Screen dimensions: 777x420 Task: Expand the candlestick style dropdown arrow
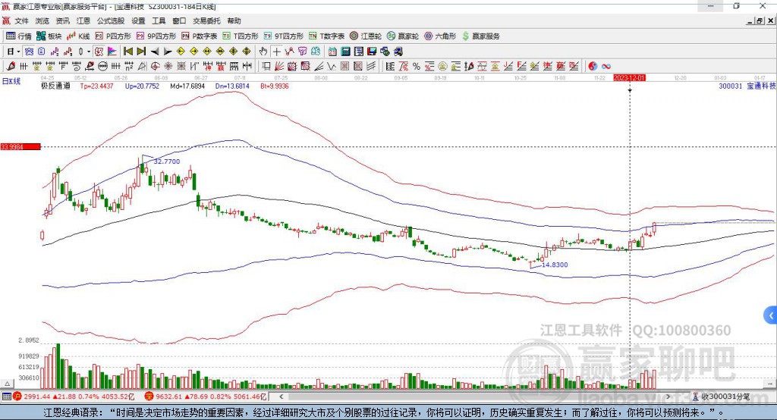pyautogui.click(x=89, y=52)
